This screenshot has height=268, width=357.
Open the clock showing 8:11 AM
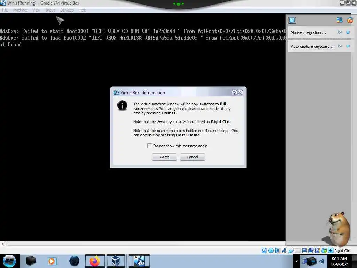339,261
